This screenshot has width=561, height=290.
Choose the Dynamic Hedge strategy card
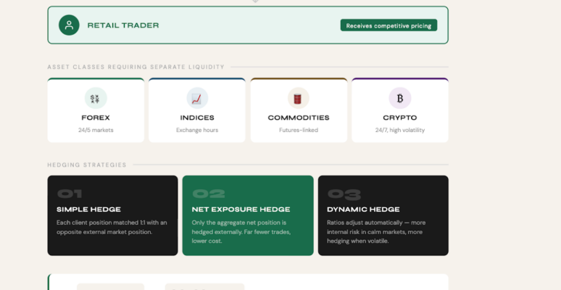[x=383, y=215]
